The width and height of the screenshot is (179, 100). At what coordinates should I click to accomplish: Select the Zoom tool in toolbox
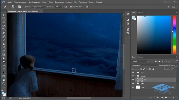pyautogui.click(x=4, y=84)
